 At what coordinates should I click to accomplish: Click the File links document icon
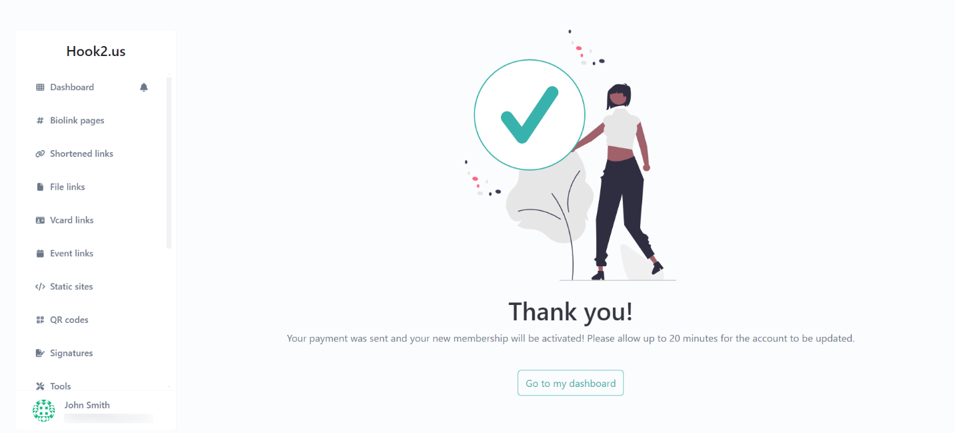pos(41,187)
